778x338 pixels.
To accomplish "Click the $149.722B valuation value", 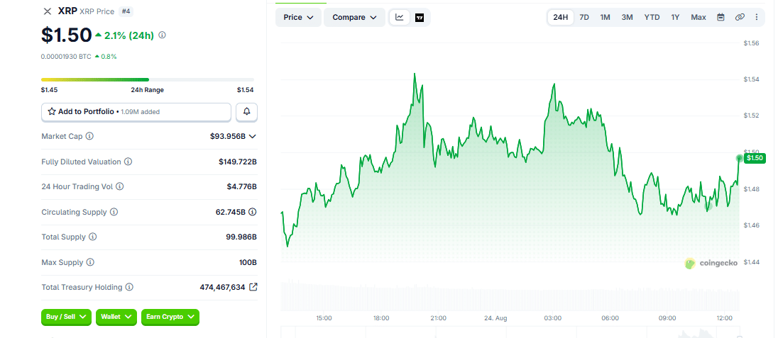I will point(238,162).
